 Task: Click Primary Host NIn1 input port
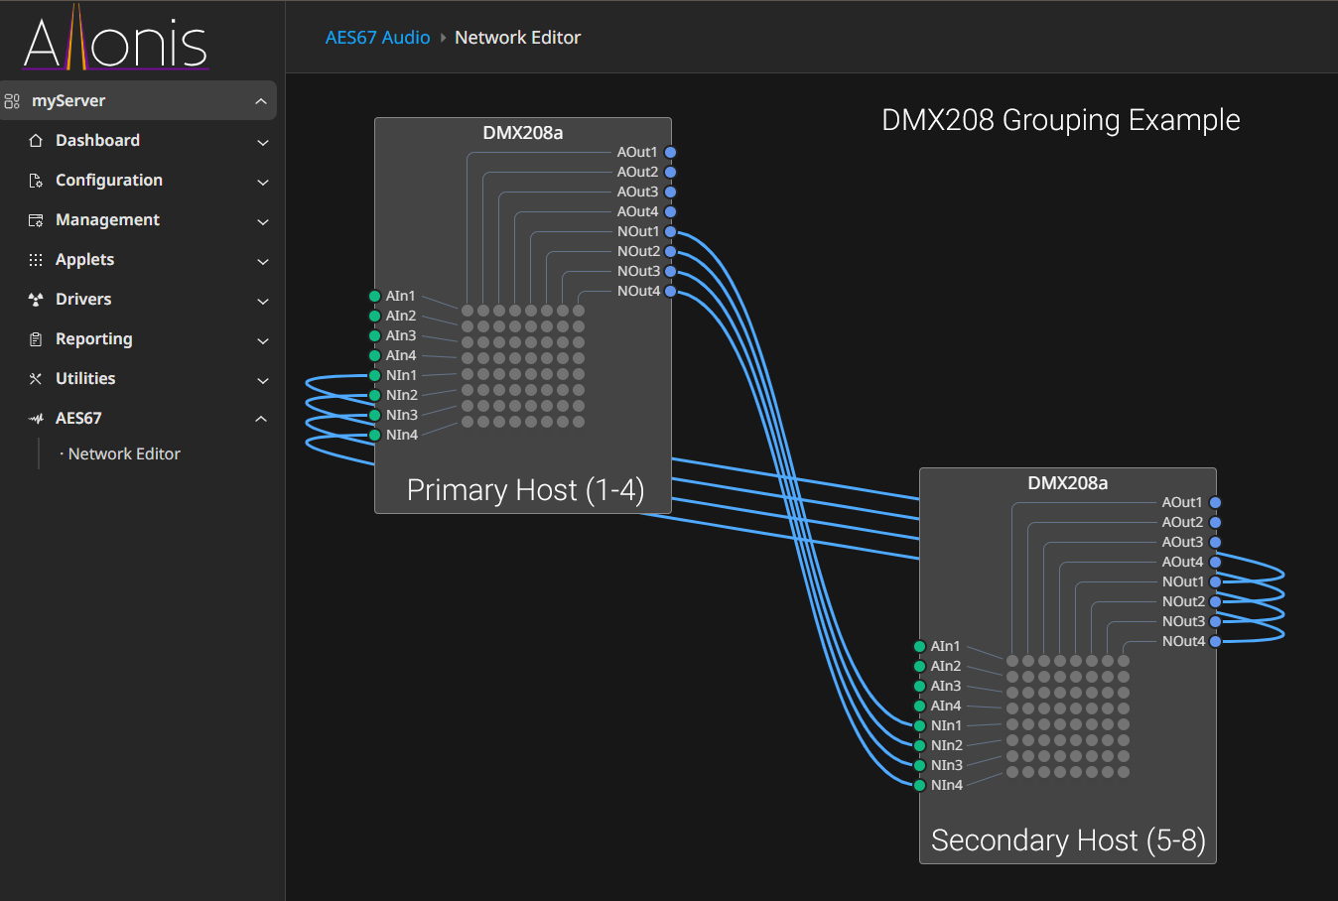click(375, 375)
